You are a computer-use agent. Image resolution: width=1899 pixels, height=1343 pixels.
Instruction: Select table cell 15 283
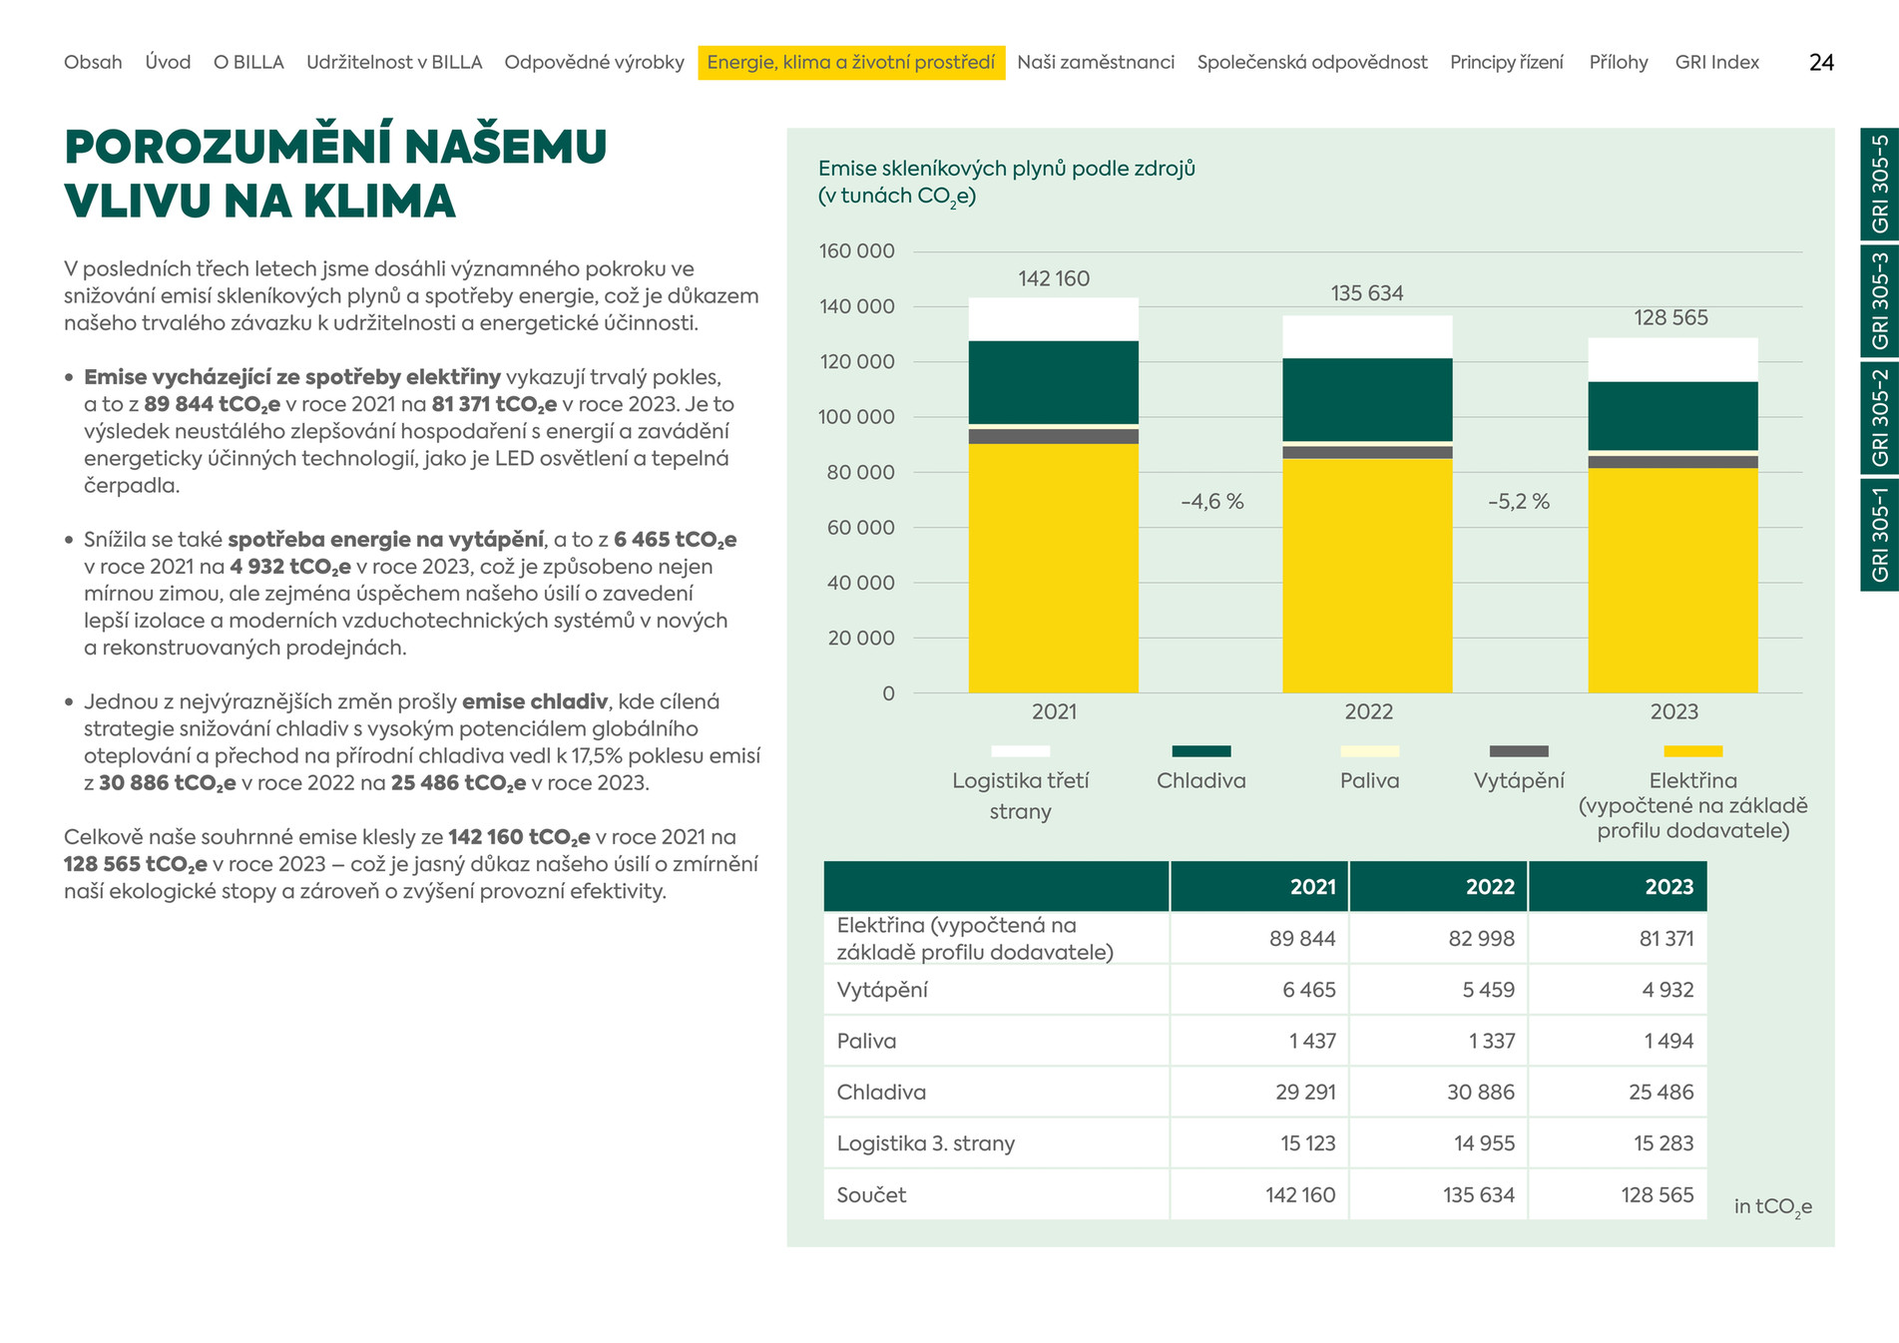(1663, 1143)
